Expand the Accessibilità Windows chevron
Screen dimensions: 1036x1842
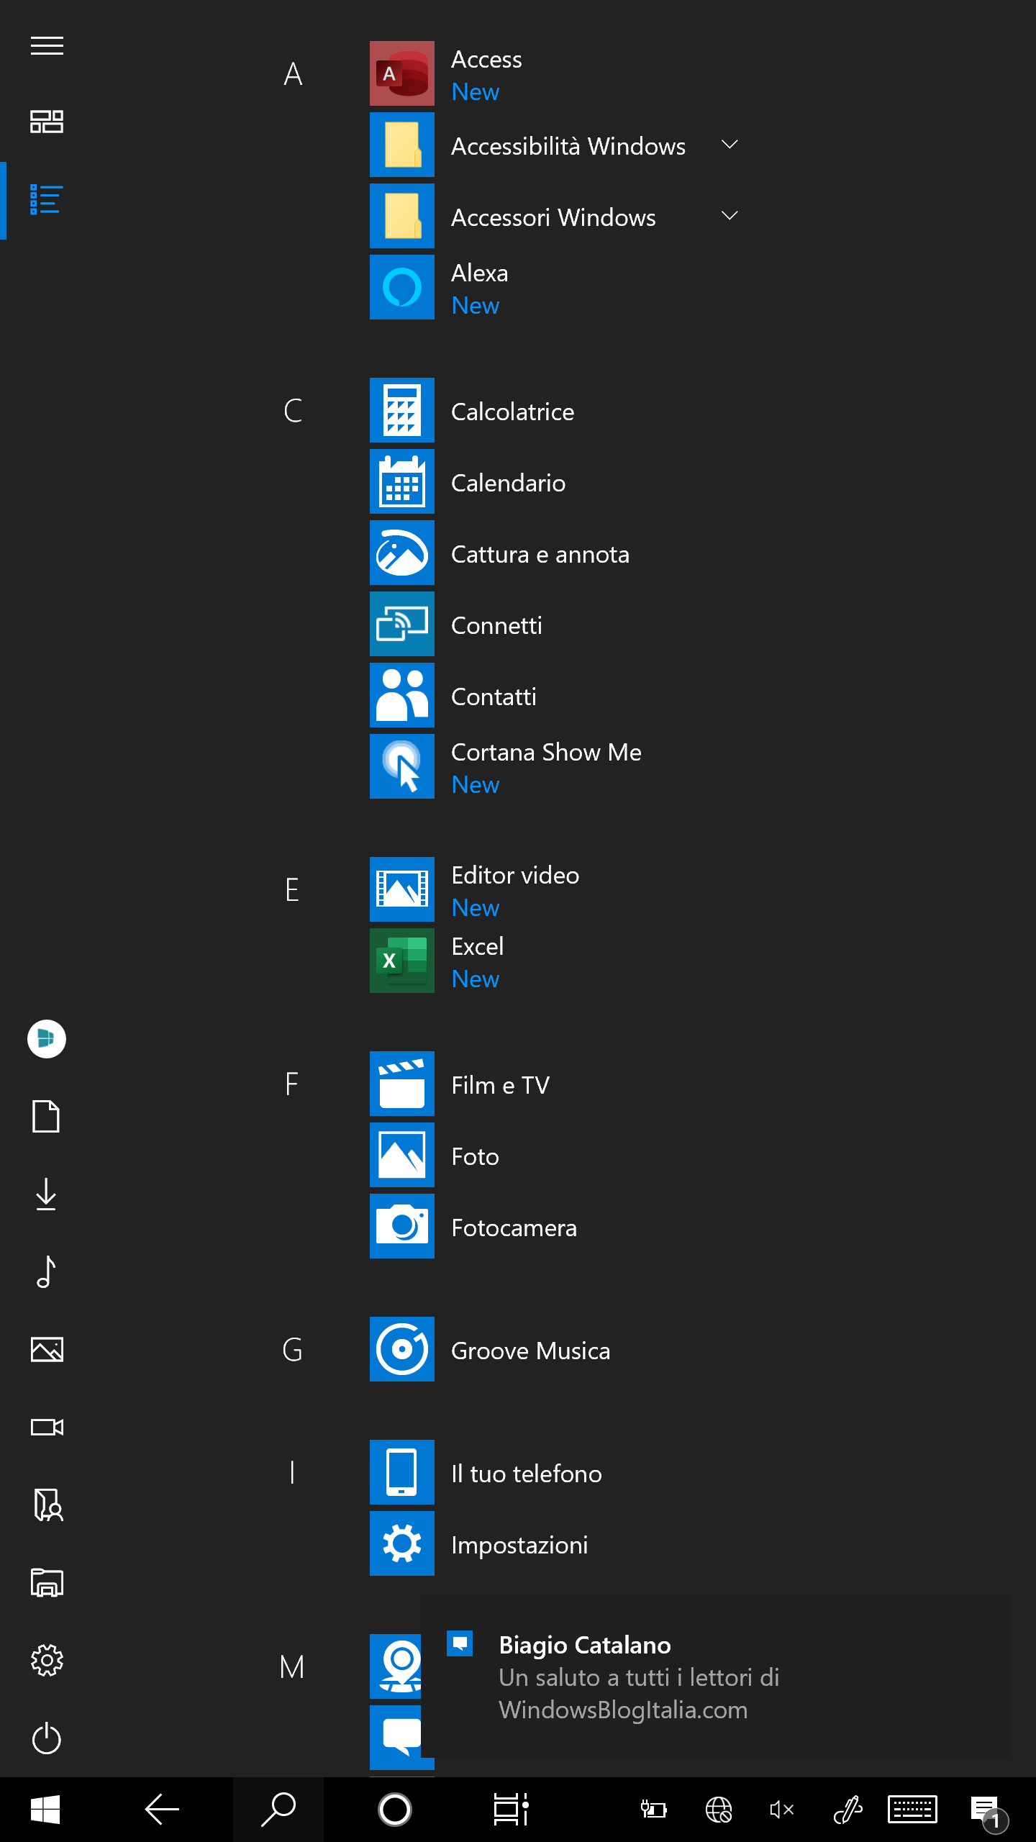point(730,145)
